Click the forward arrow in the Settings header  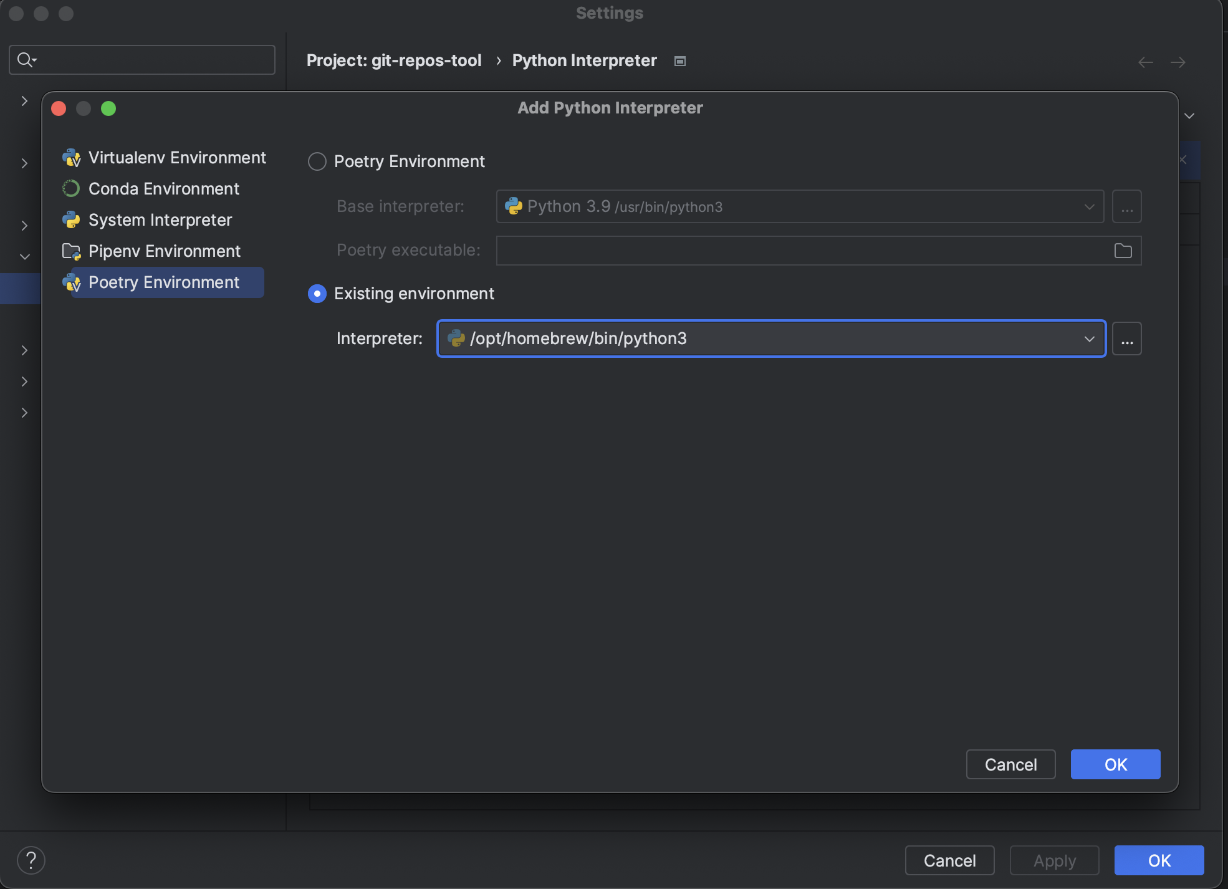pos(1178,62)
